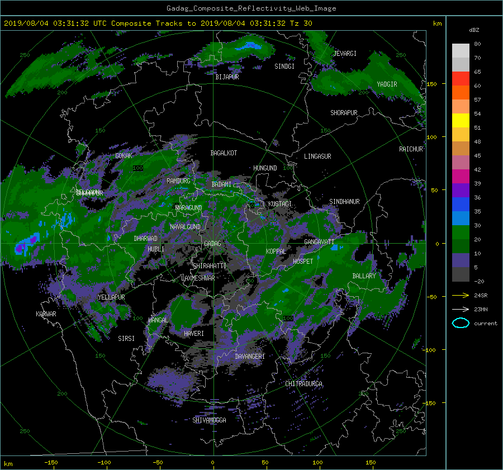Viewport: 503px width, 470px height.
Task: Click the SINDGI city label
Action: pos(284,67)
